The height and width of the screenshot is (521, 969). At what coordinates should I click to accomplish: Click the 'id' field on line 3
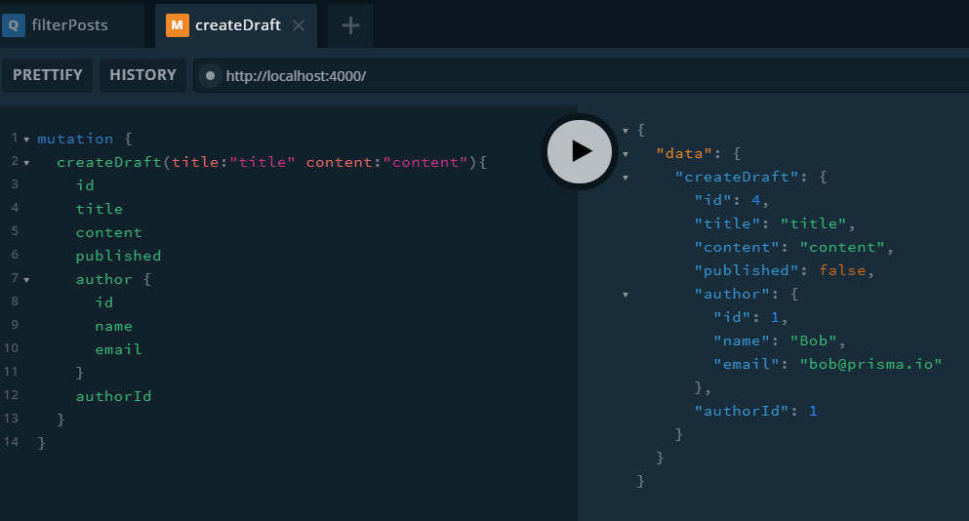pos(85,185)
